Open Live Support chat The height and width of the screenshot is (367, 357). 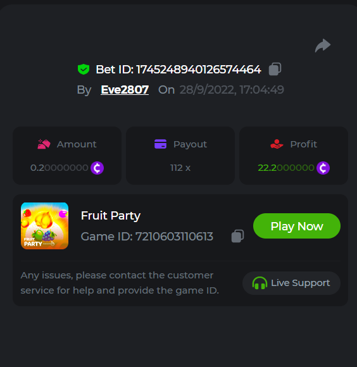coord(291,283)
